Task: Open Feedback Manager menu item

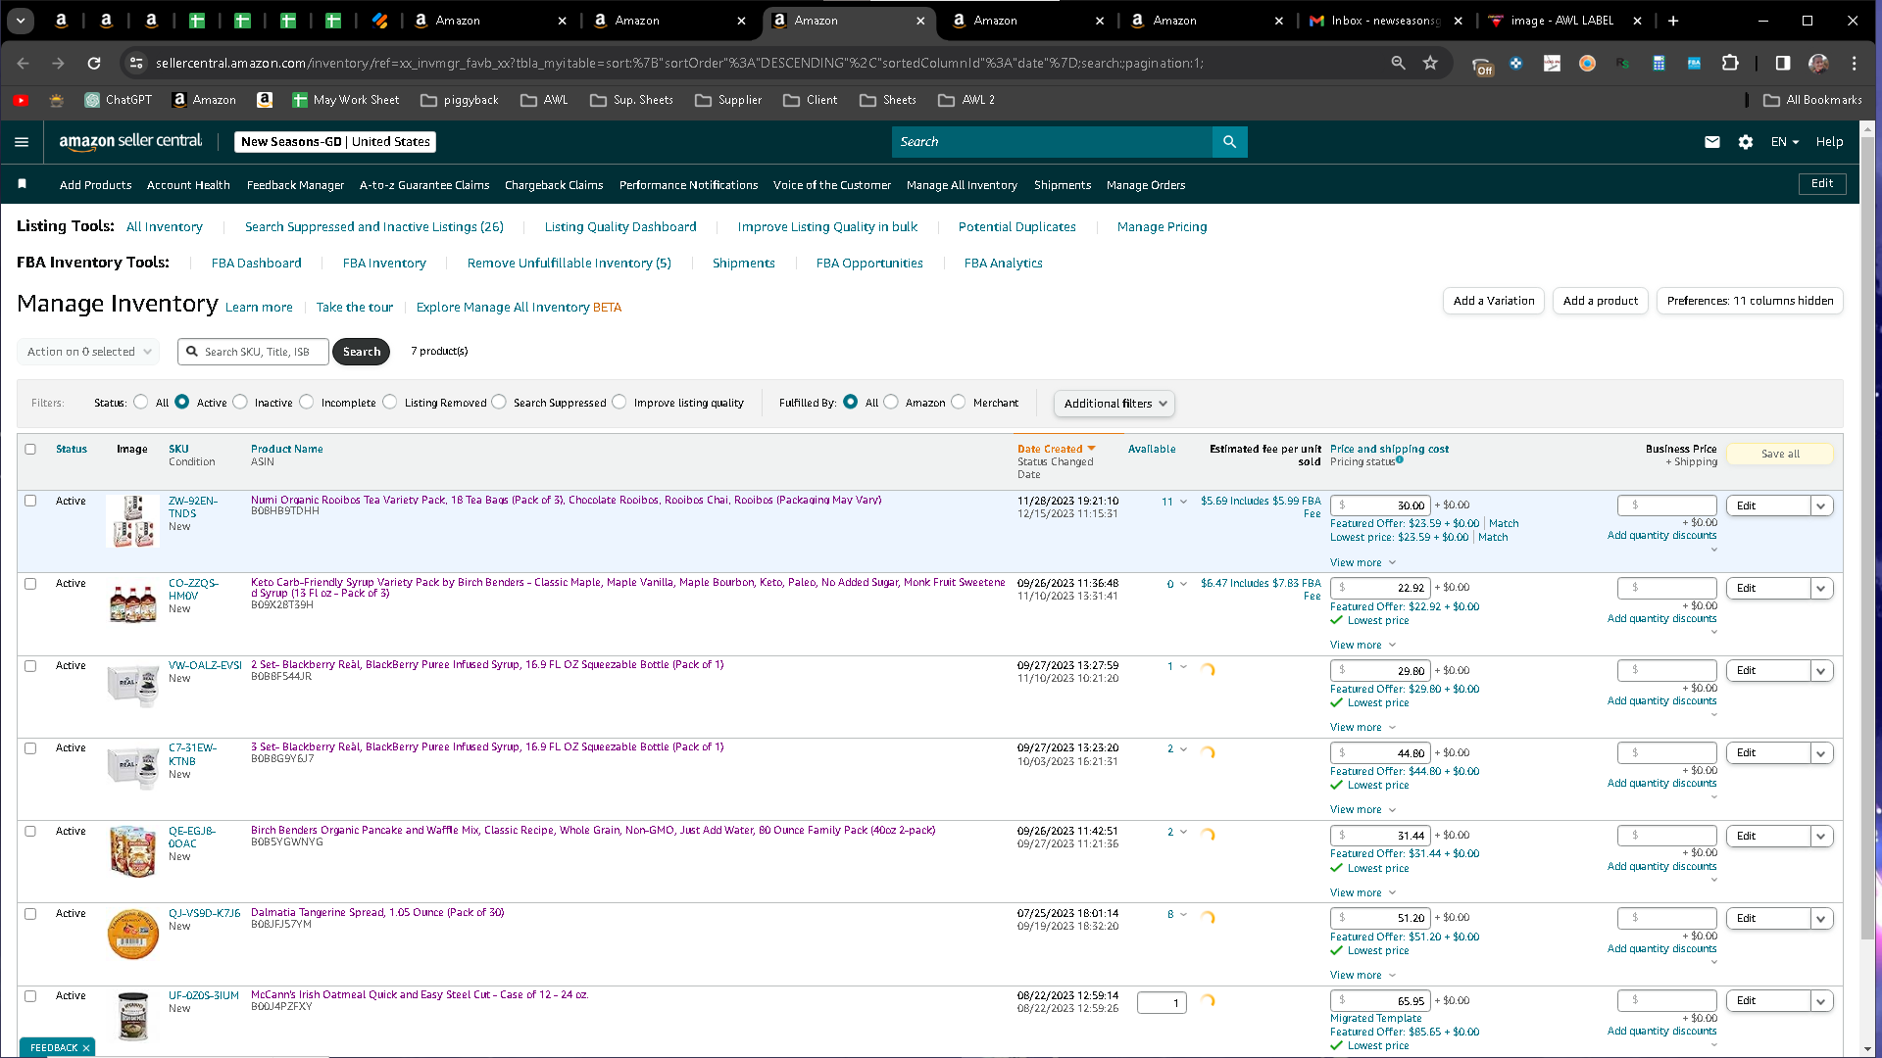Action: click(x=295, y=185)
